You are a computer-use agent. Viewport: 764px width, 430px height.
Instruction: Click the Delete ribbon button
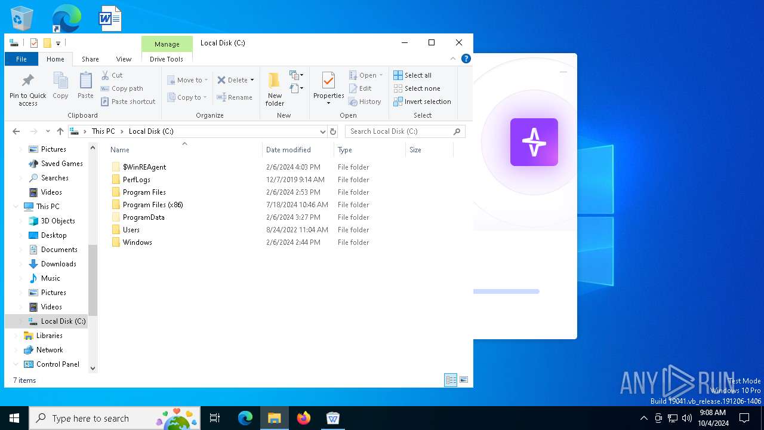232,80
